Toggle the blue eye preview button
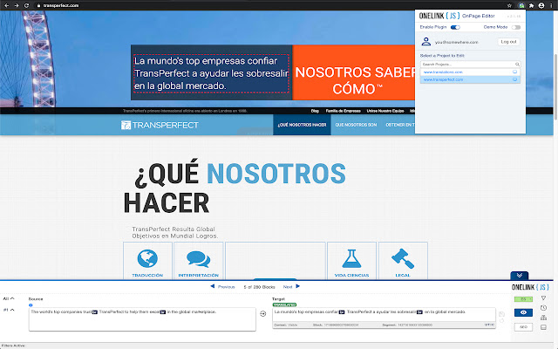 pyautogui.click(x=523, y=312)
